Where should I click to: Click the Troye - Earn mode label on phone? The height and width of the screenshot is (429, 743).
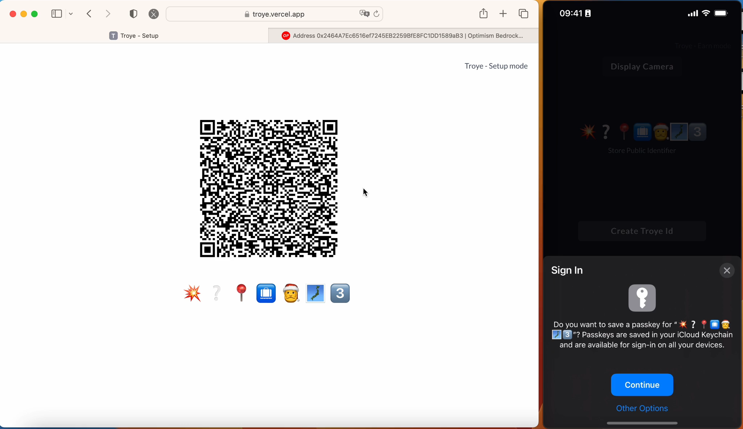[703, 46]
